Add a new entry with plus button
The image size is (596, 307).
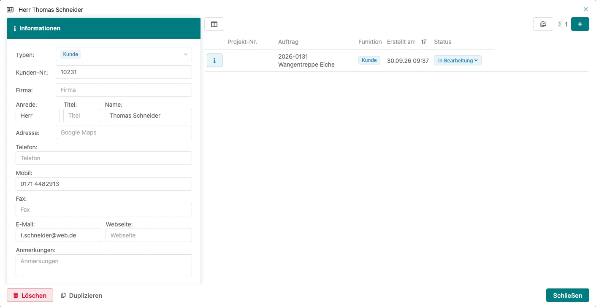tap(580, 24)
